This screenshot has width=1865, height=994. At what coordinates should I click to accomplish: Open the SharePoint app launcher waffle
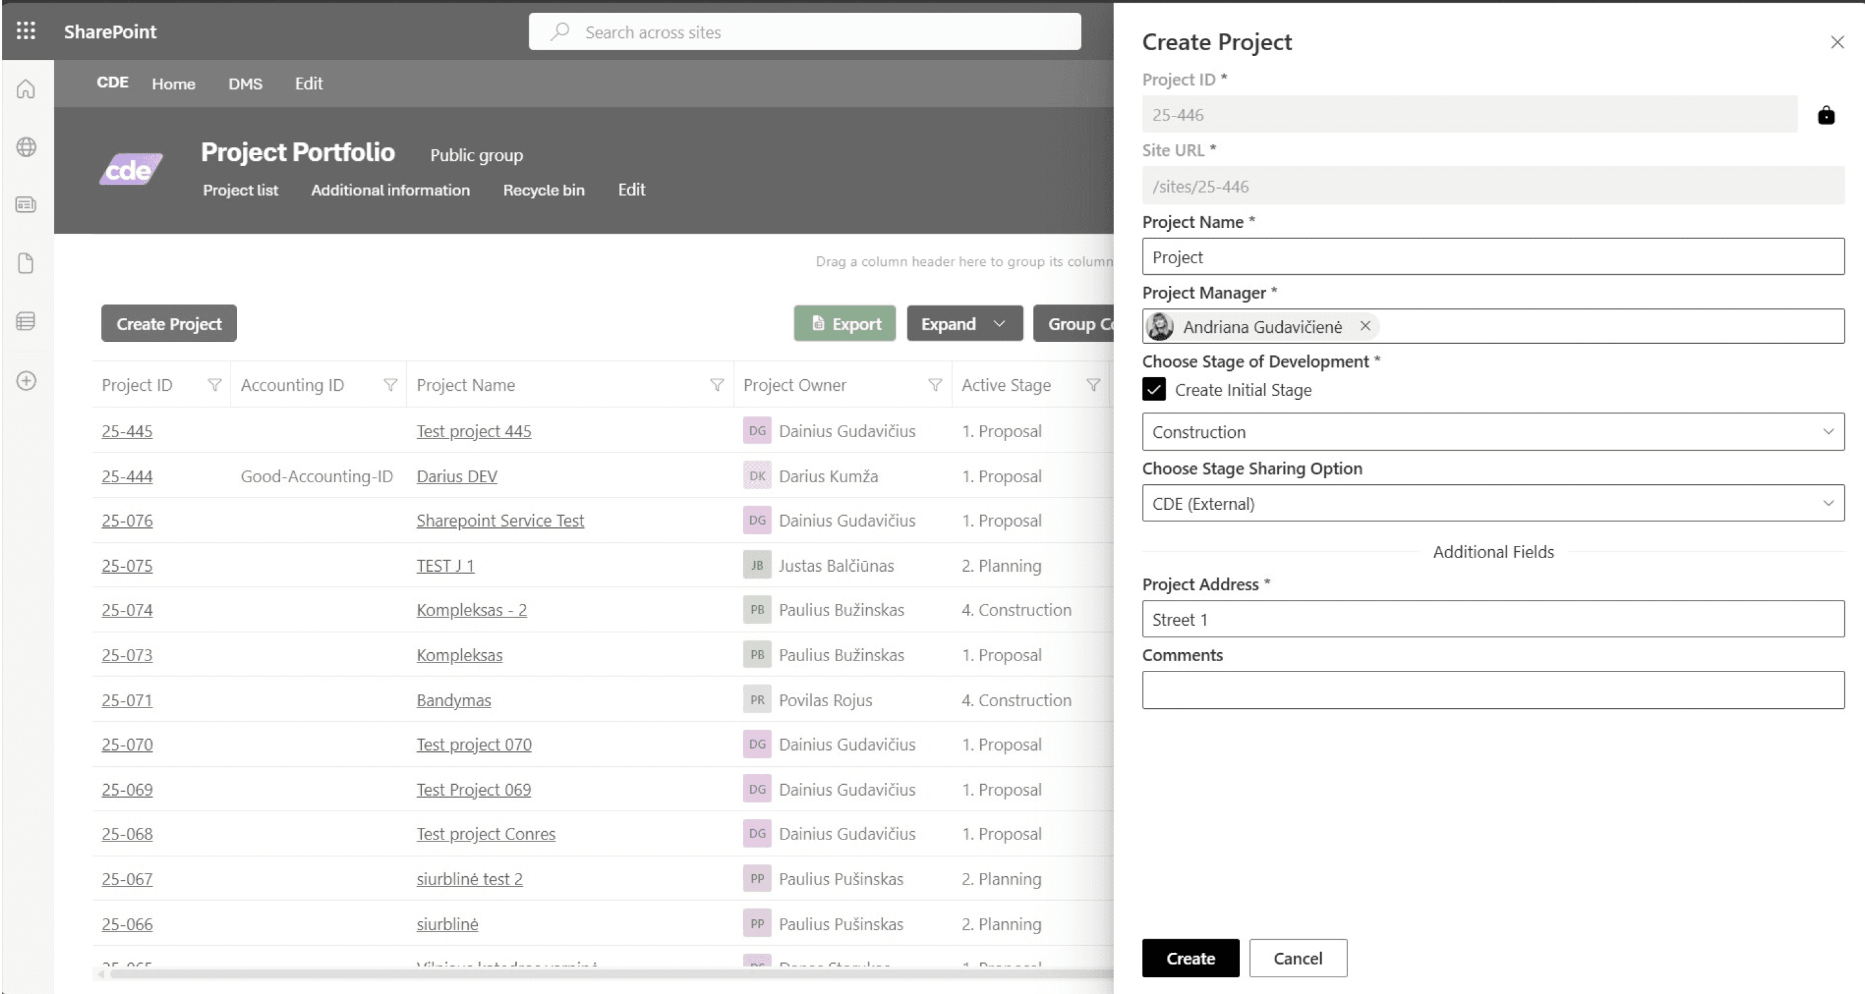26,30
